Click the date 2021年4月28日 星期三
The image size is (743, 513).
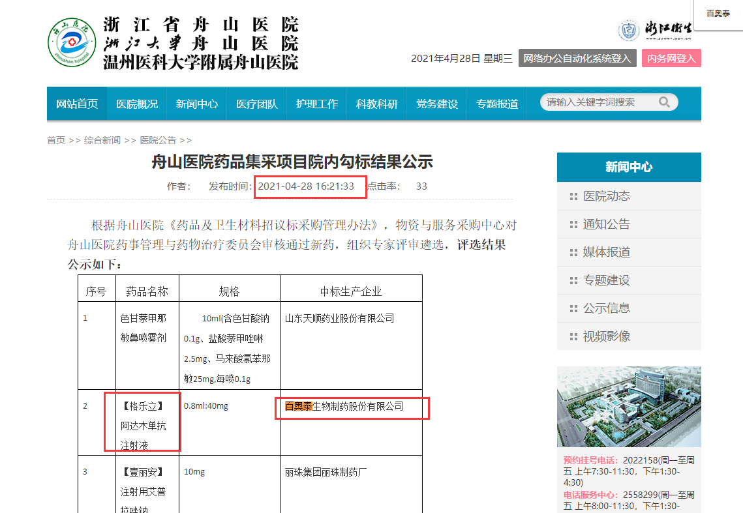pyautogui.click(x=462, y=58)
